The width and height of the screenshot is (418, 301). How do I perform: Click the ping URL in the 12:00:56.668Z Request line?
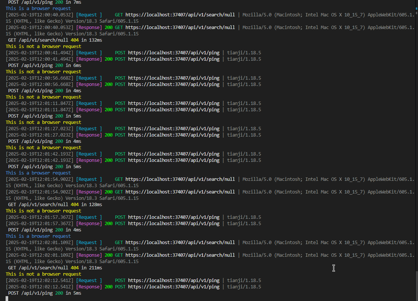click(x=174, y=78)
